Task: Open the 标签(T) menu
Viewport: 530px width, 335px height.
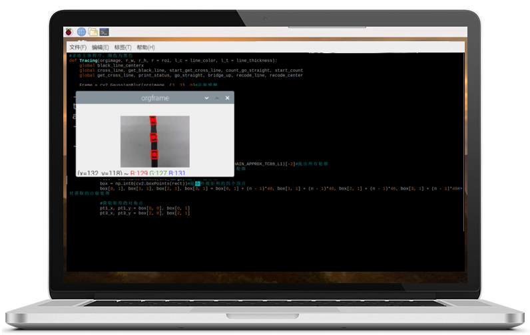Action: click(x=123, y=47)
